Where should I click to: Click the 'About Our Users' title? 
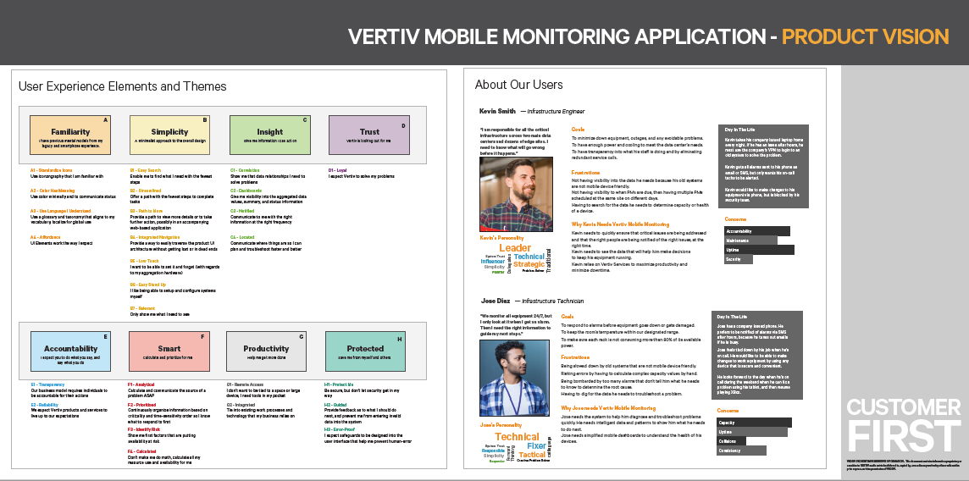(x=519, y=85)
